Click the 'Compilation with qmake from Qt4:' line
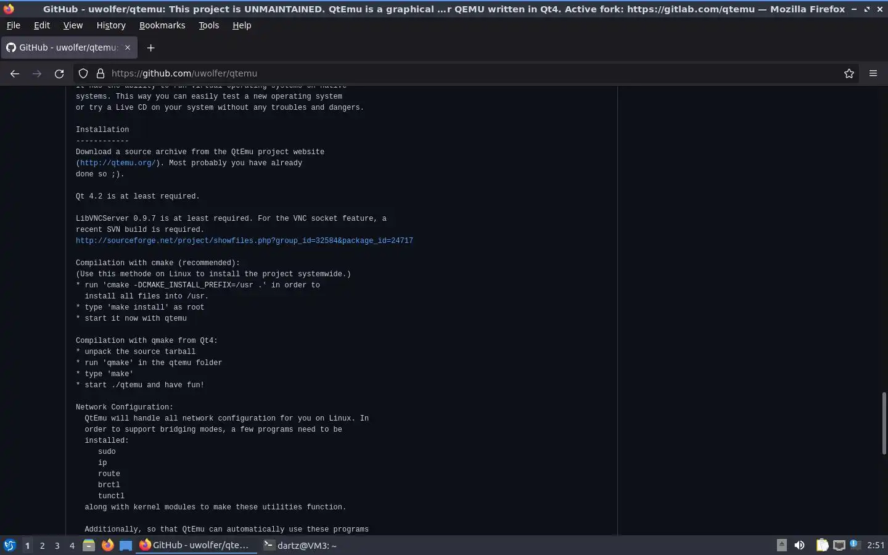The width and height of the screenshot is (888, 555). (x=147, y=340)
